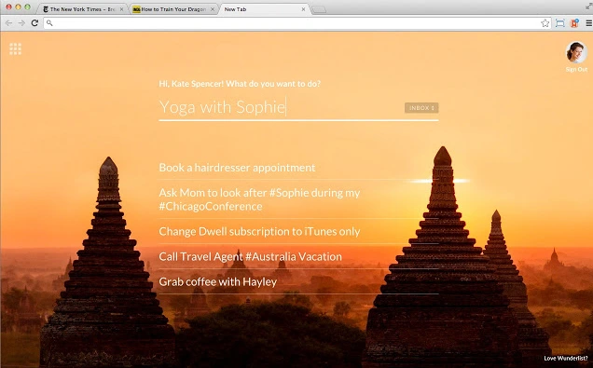Reload the current page

34,23
